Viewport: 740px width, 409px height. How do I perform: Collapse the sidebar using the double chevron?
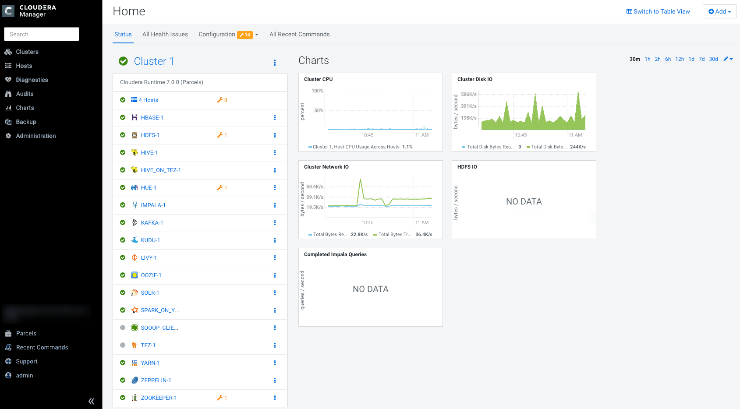(x=91, y=401)
